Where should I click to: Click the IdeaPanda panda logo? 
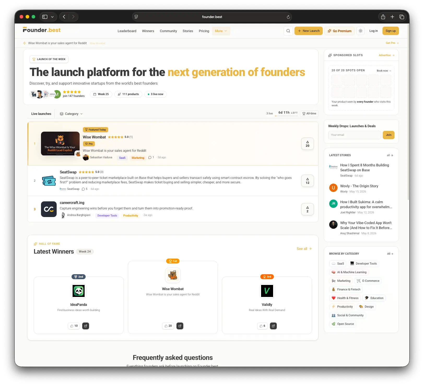point(79,291)
